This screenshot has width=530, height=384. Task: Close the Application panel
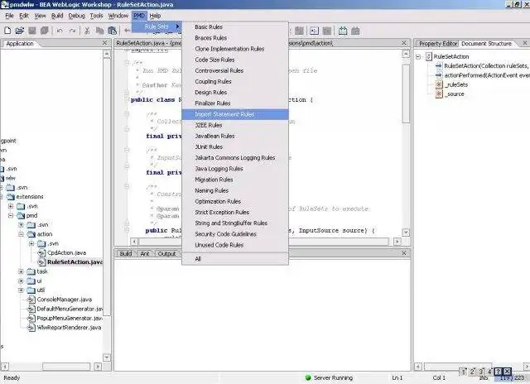pos(105,43)
